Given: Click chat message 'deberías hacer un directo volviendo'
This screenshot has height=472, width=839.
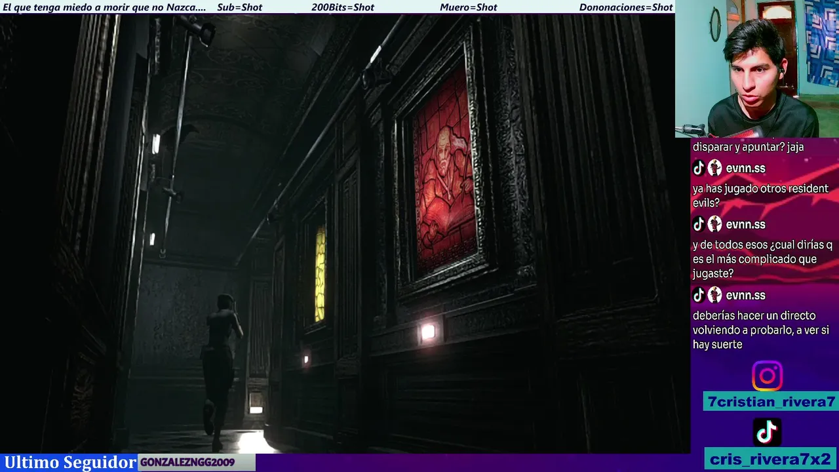Looking at the screenshot, I should [x=761, y=330].
